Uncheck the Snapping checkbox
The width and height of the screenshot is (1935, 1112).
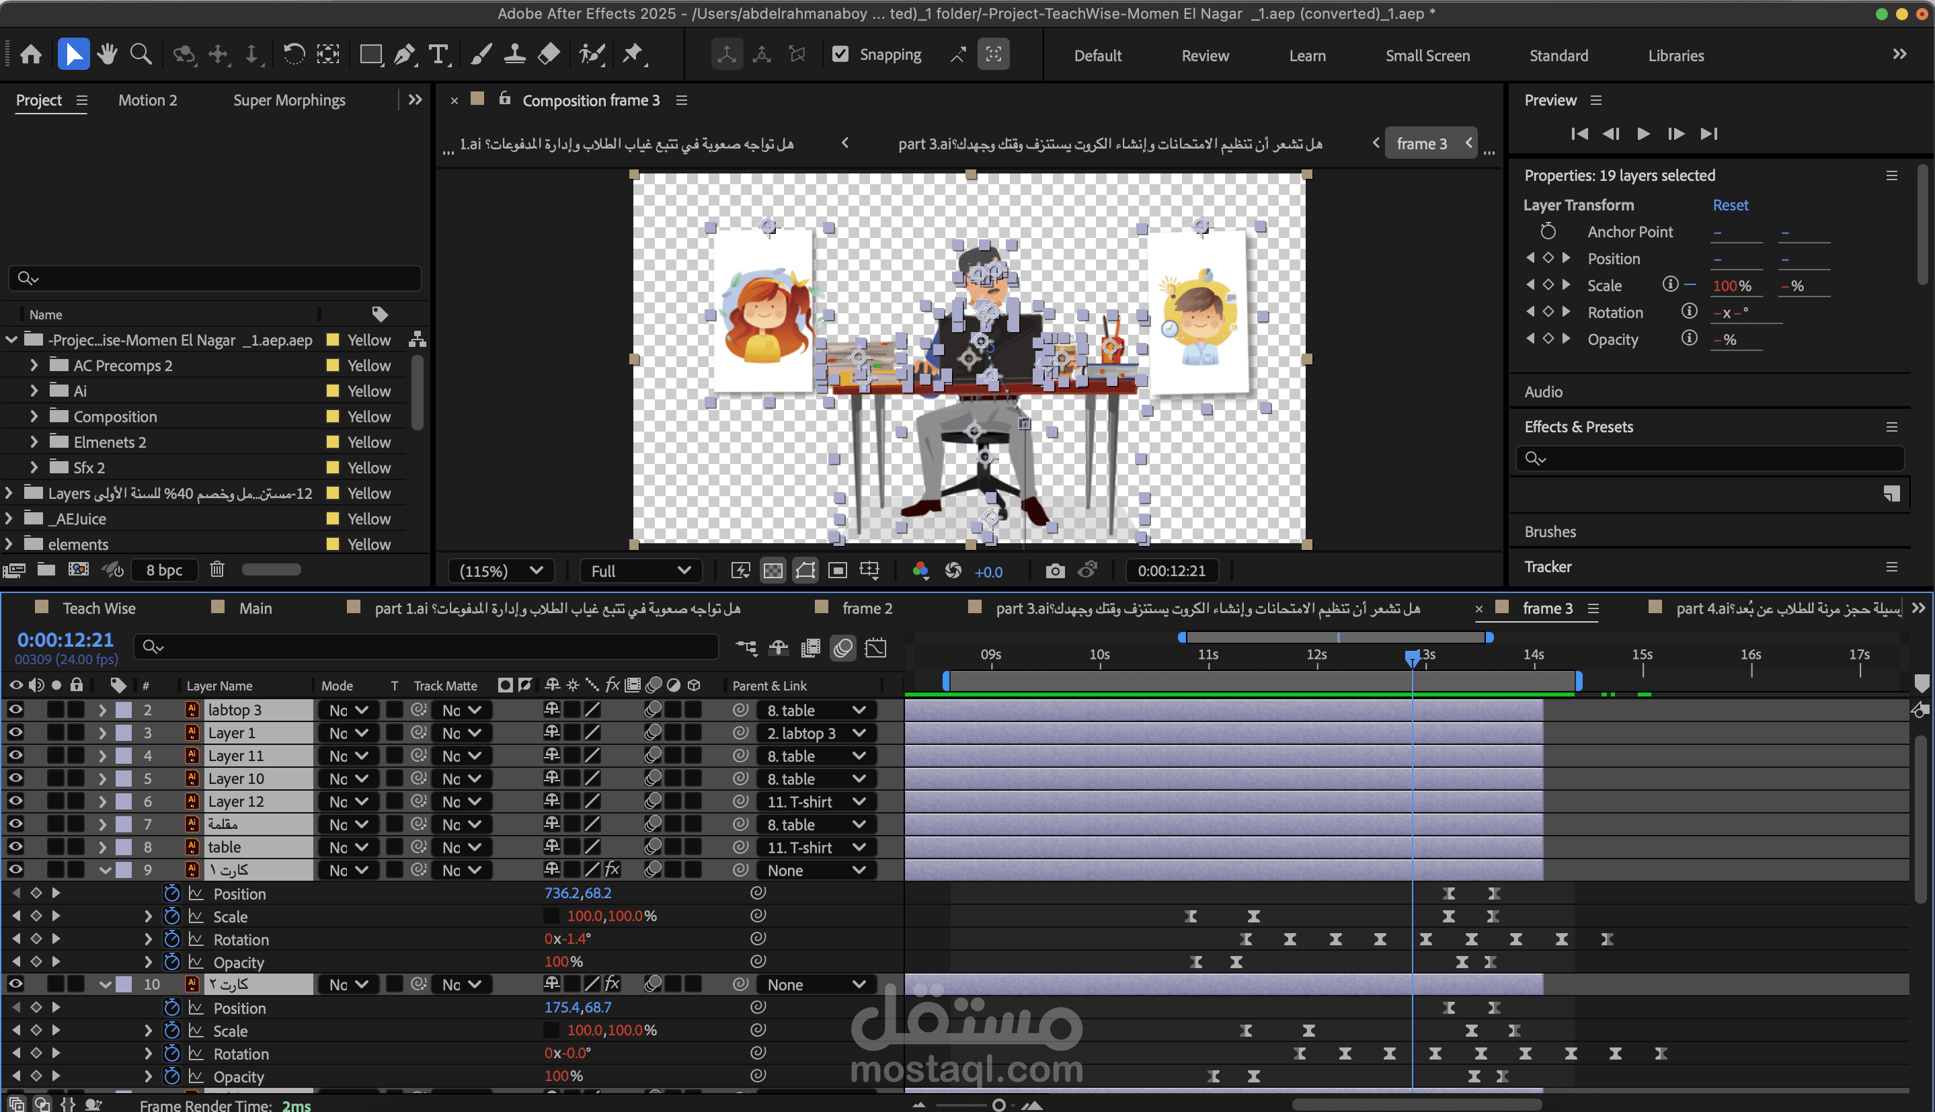point(840,54)
